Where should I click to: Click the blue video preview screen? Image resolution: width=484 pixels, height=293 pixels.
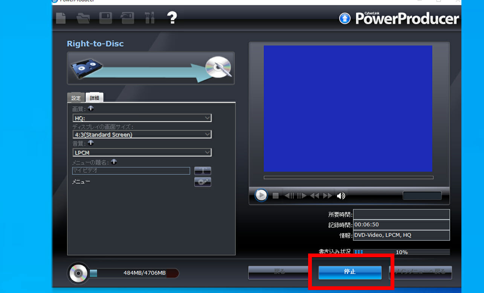[348, 109]
